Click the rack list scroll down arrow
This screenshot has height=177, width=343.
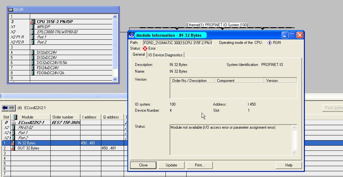[115, 79]
